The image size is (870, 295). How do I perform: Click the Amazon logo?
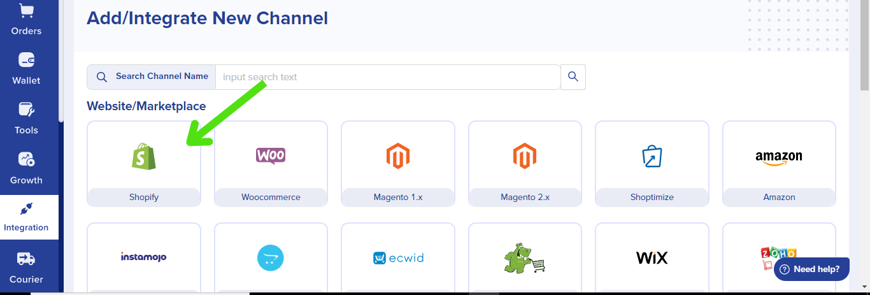pos(779,158)
